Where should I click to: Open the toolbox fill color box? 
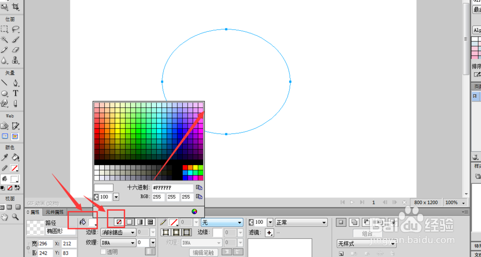(14, 179)
